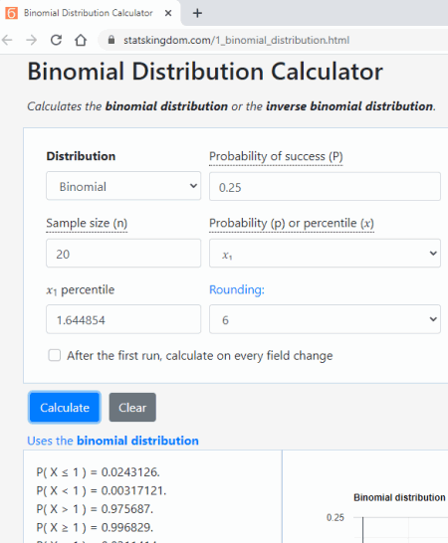Close the Binomial Distribution Calculator tab
This screenshot has height=543, width=448.
pyautogui.click(x=168, y=13)
